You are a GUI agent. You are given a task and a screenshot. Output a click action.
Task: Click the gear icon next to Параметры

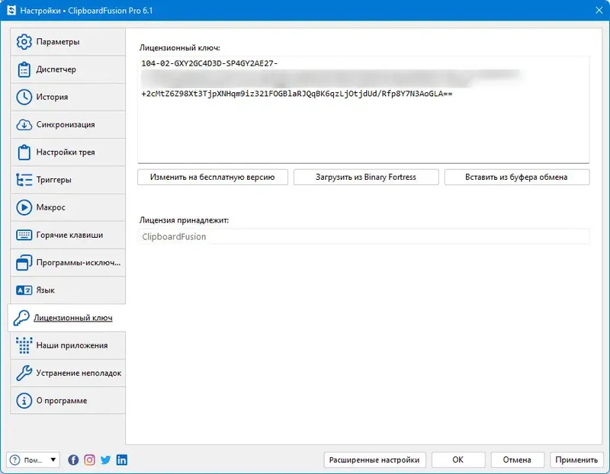tap(24, 42)
